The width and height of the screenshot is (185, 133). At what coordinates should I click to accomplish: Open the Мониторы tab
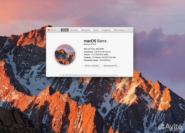click(74, 30)
